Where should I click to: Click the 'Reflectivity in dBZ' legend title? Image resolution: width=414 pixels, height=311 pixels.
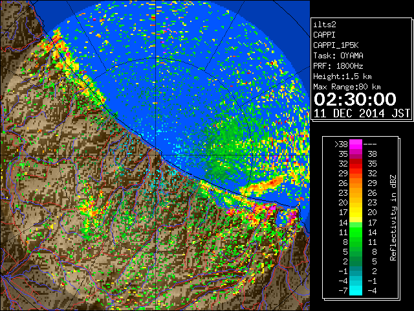pyautogui.click(x=393, y=218)
